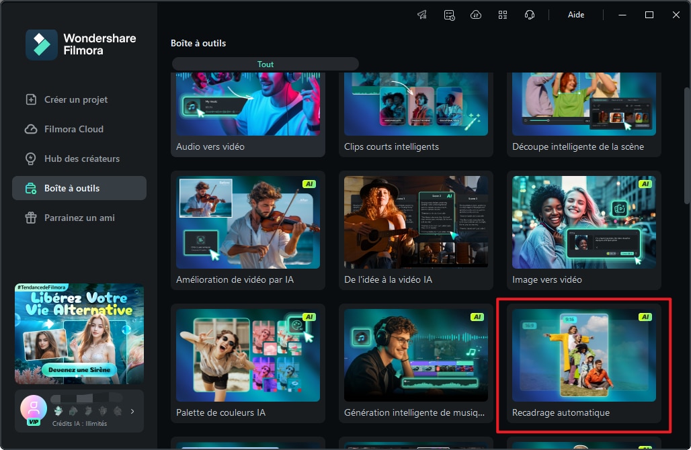The image size is (691, 450).
Task: Open the Audio vers vidéo tool
Action: (248, 114)
